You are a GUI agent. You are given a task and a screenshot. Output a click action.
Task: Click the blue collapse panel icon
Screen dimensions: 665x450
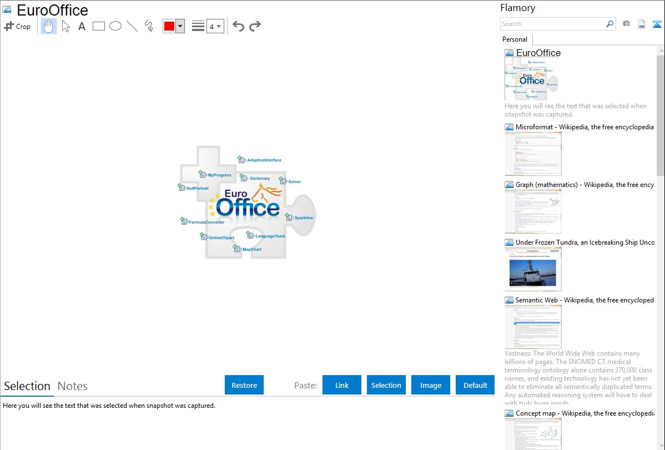coord(657,24)
